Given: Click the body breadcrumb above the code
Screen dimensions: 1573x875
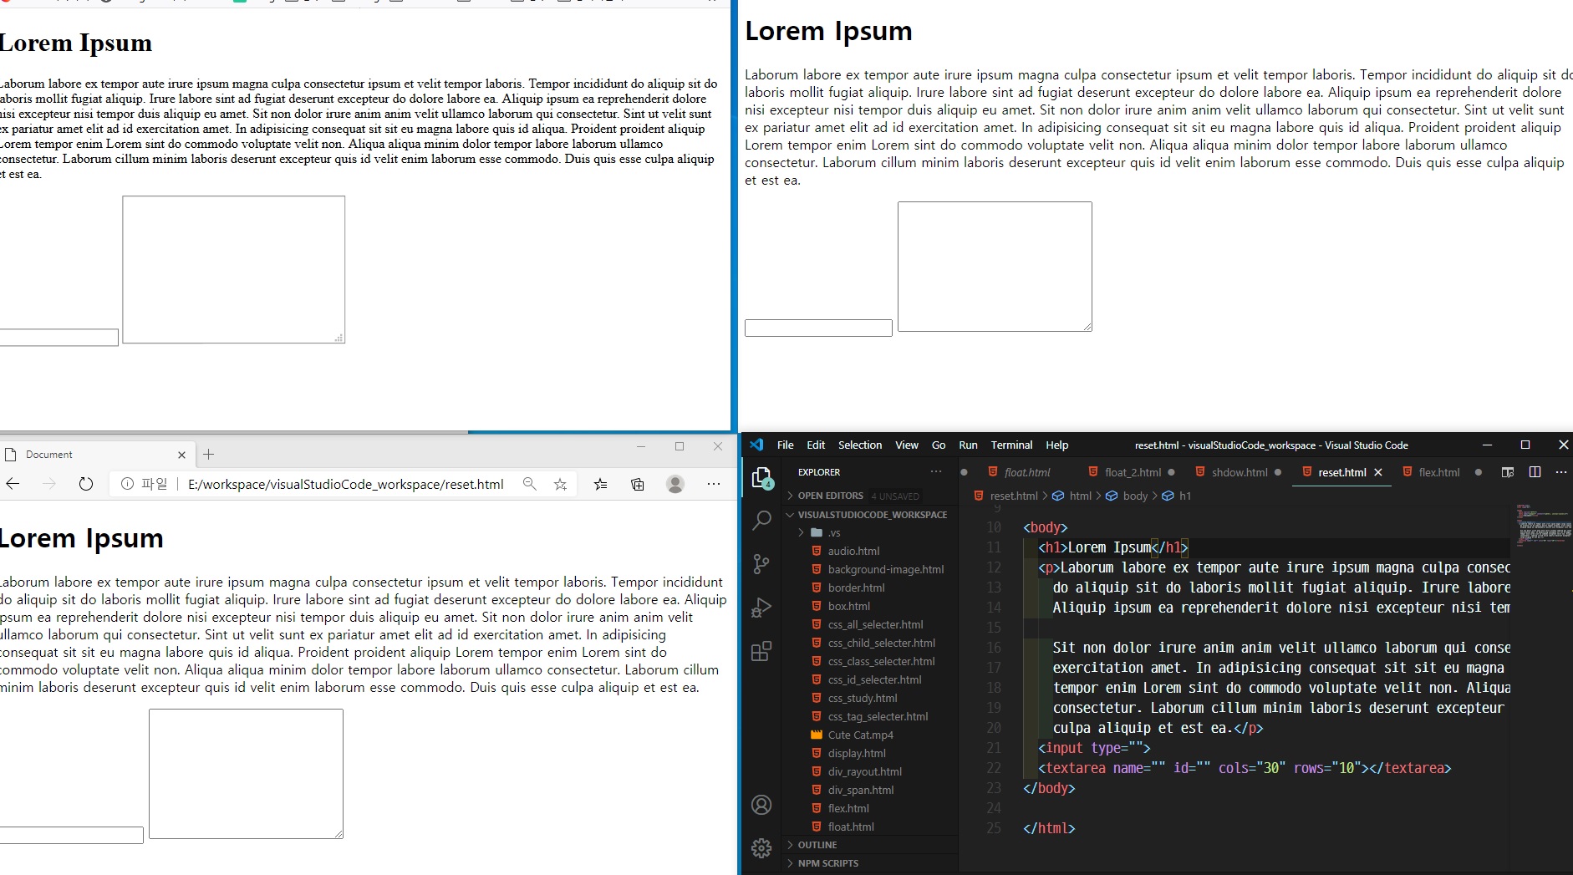Looking at the screenshot, I should [1135, 496].
